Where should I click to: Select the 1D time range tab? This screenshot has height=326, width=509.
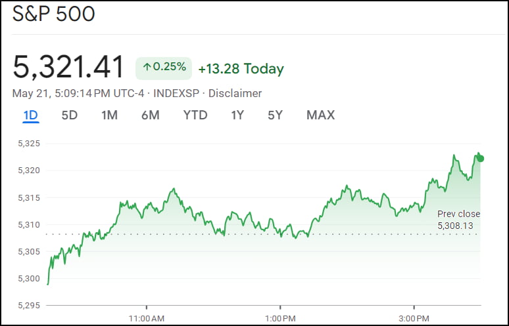tap(31, 115)
